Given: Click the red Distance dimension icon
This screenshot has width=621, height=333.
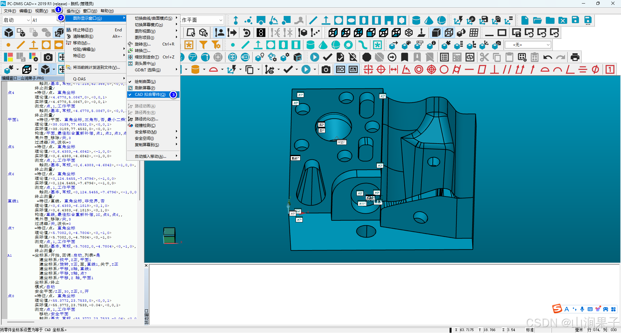Looking at the screenshot, I should point(394,69).
